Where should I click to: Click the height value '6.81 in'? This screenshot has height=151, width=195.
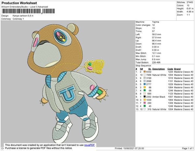click(190, 8)
